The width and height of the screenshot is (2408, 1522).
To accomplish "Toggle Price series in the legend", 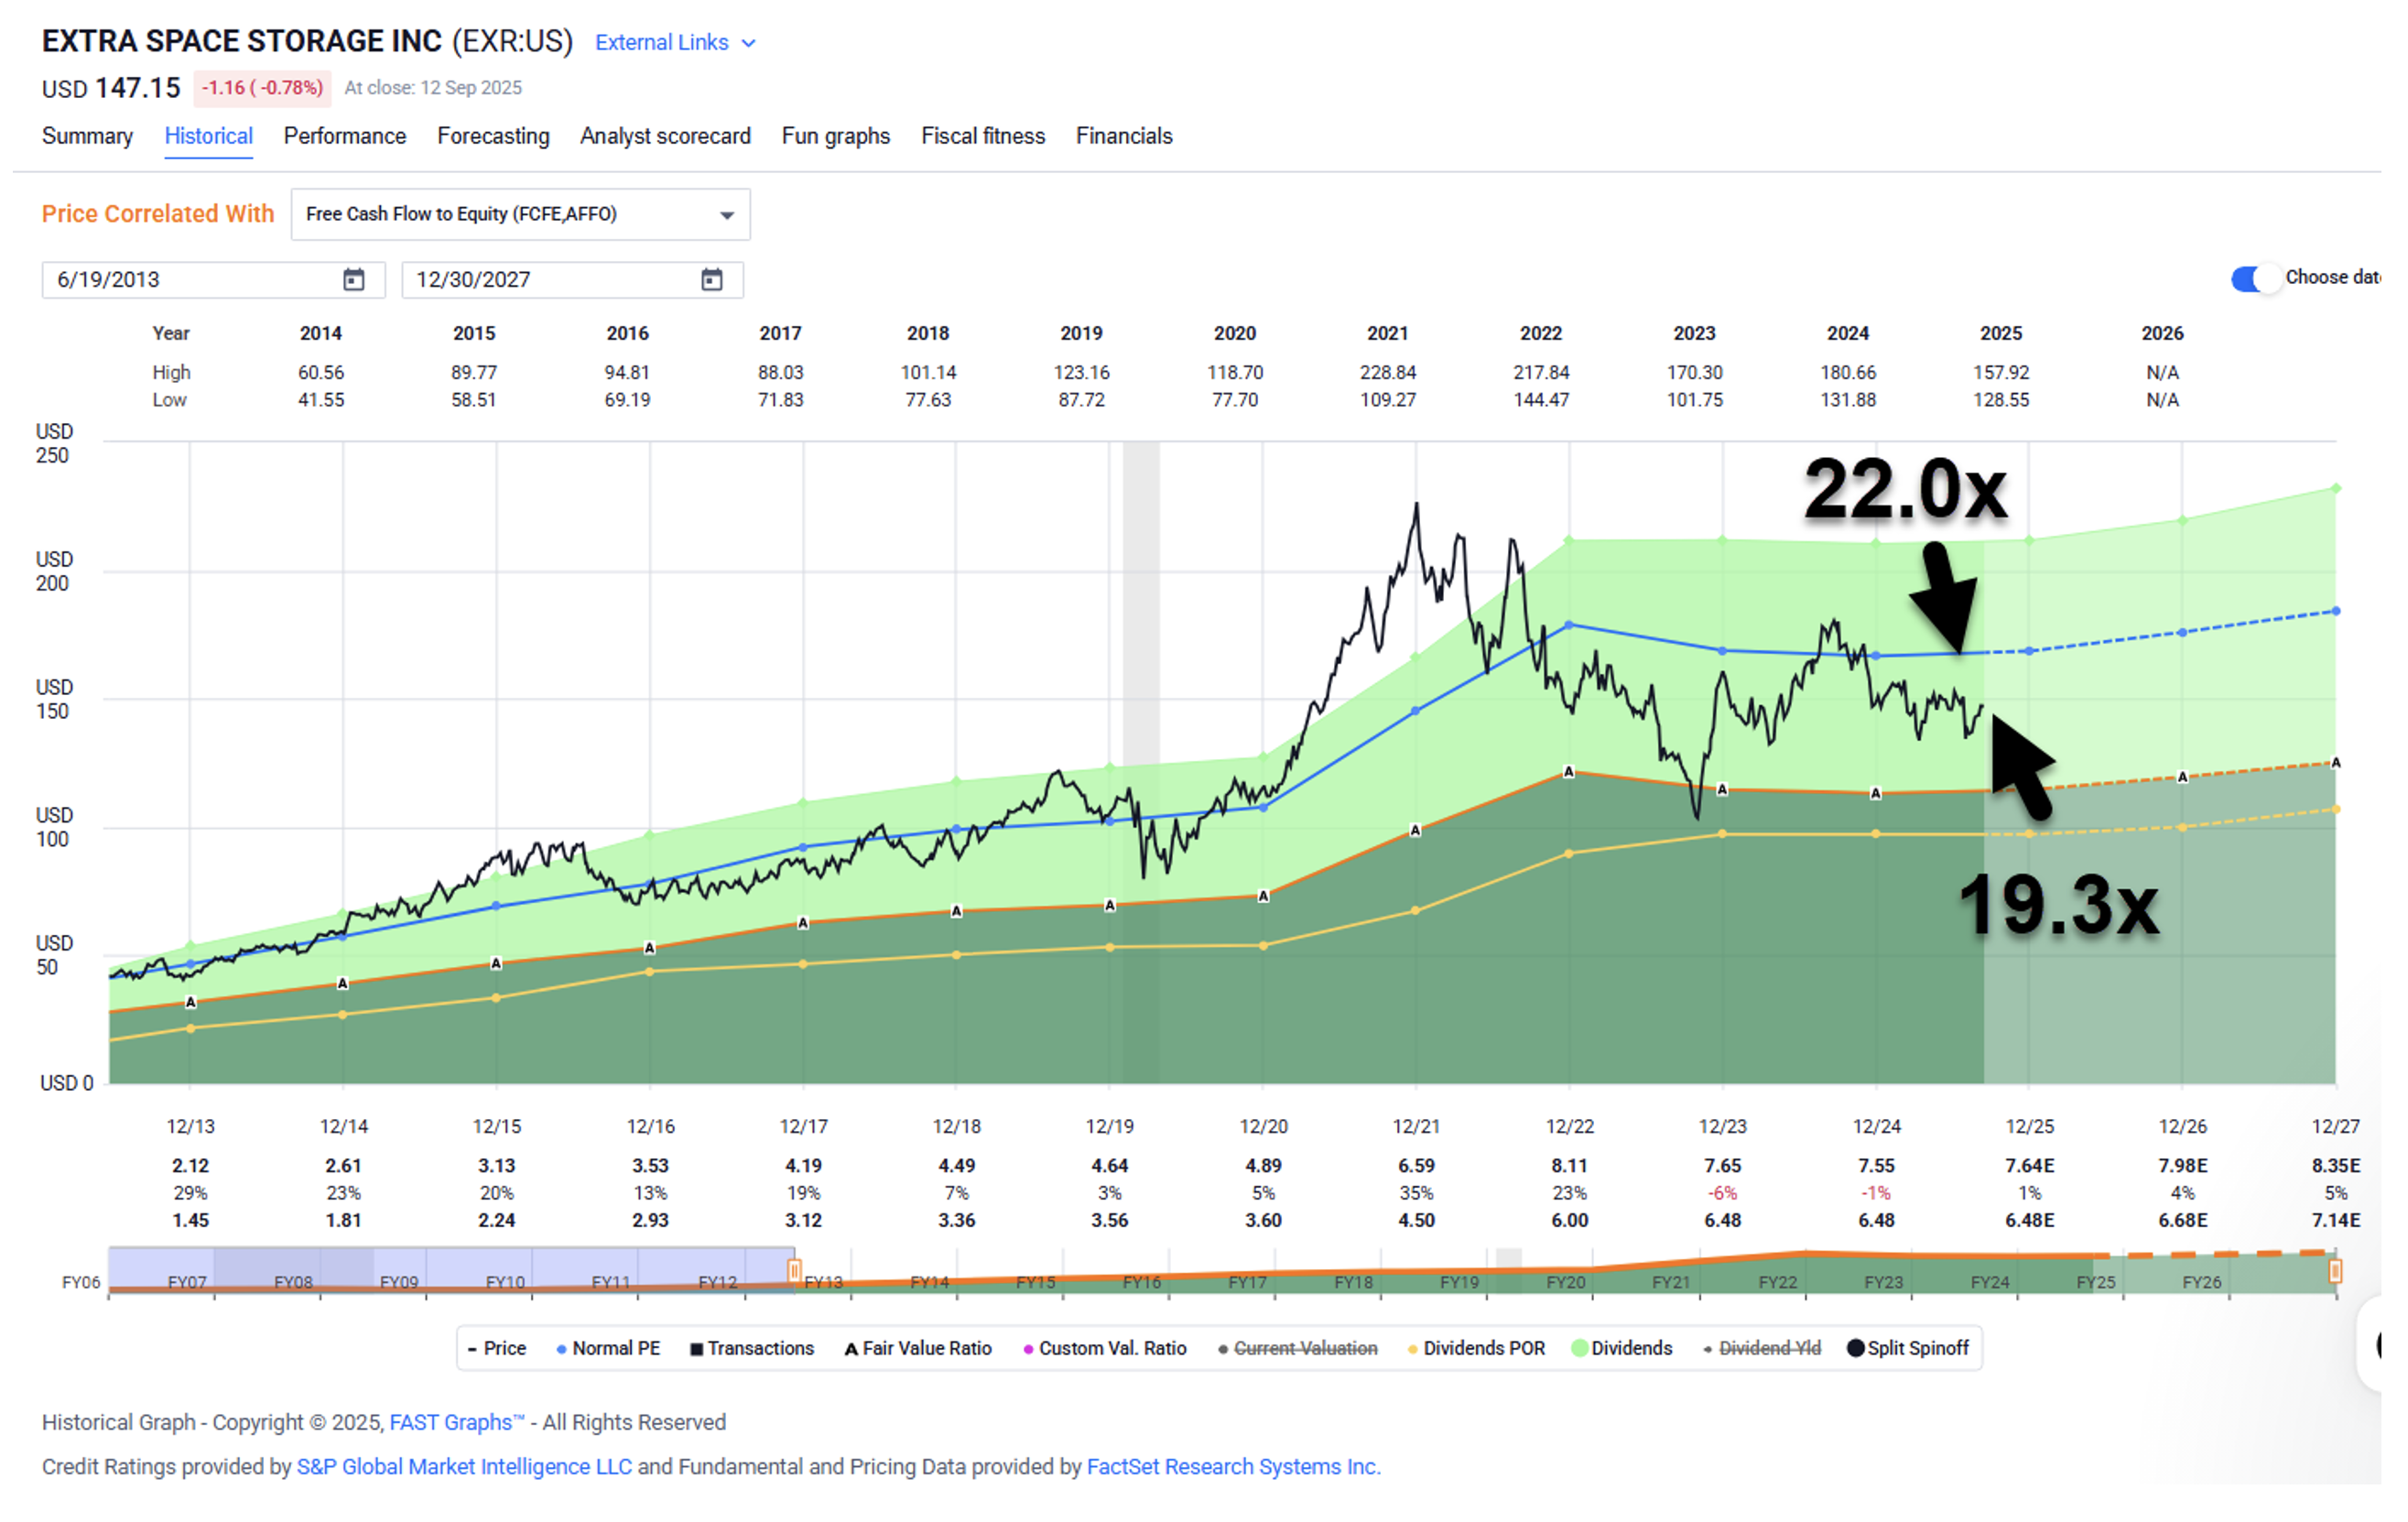I will tap(497, 1349).
